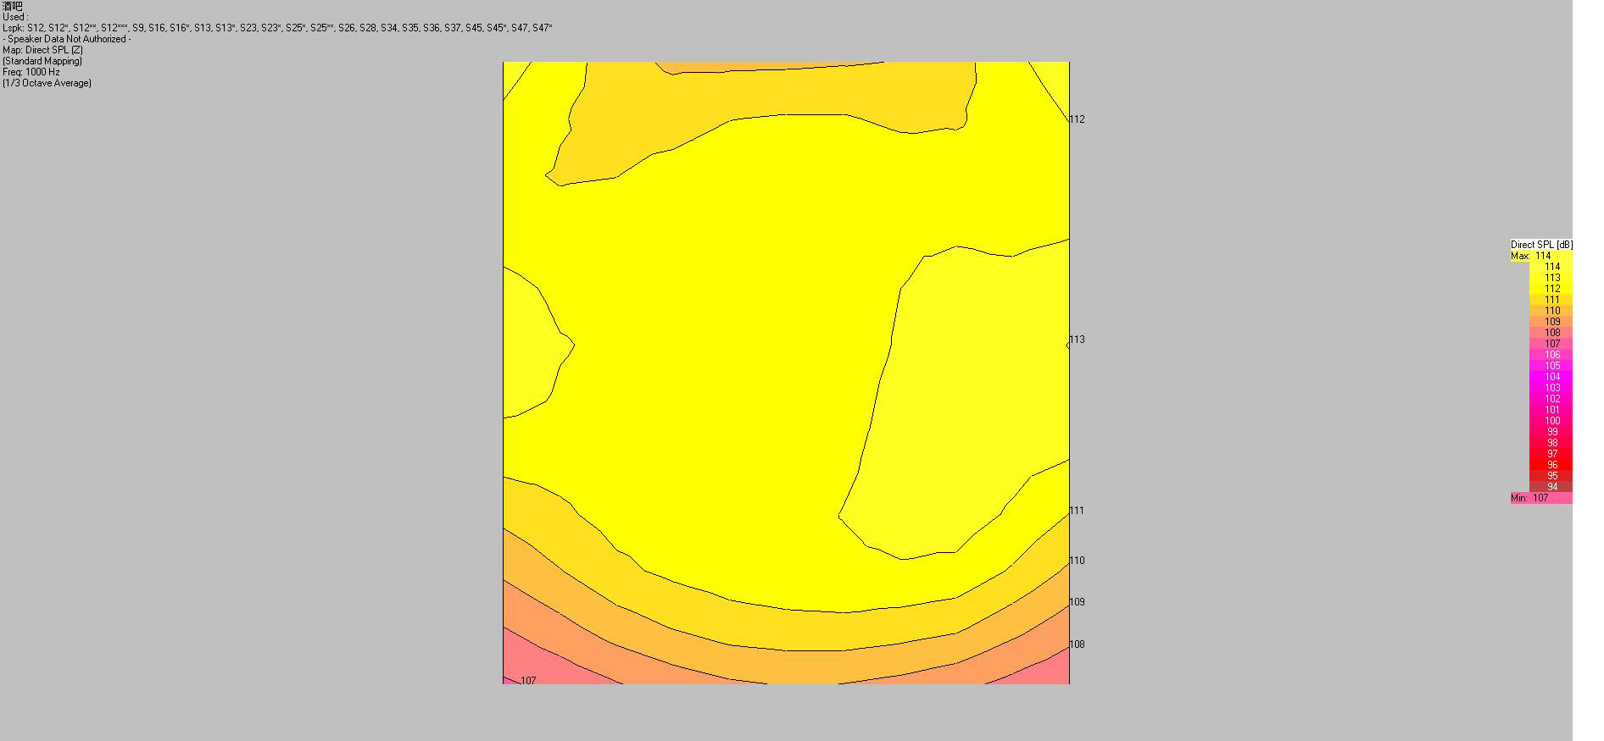
Task: Click the 109 contour label on map edge
Action: click(1077, 602)
